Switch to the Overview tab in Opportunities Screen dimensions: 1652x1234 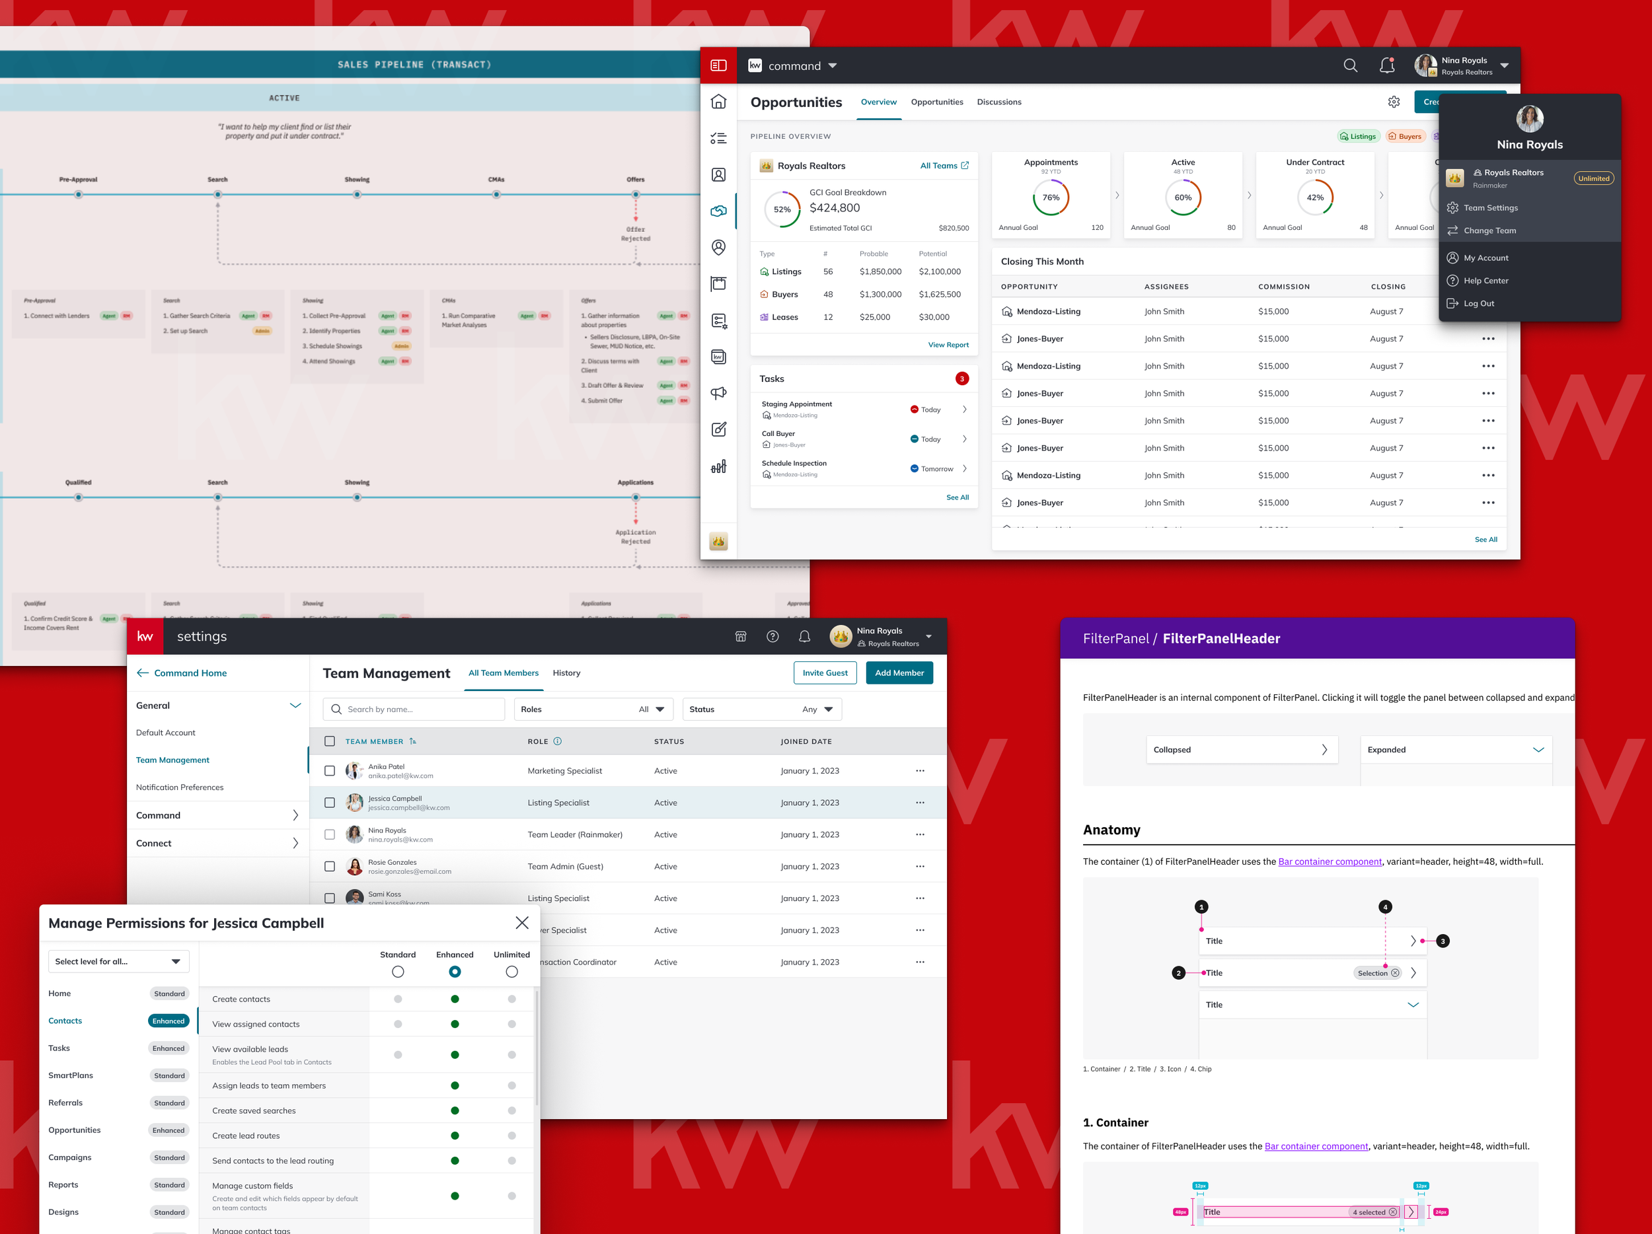[x=879, y=102]
